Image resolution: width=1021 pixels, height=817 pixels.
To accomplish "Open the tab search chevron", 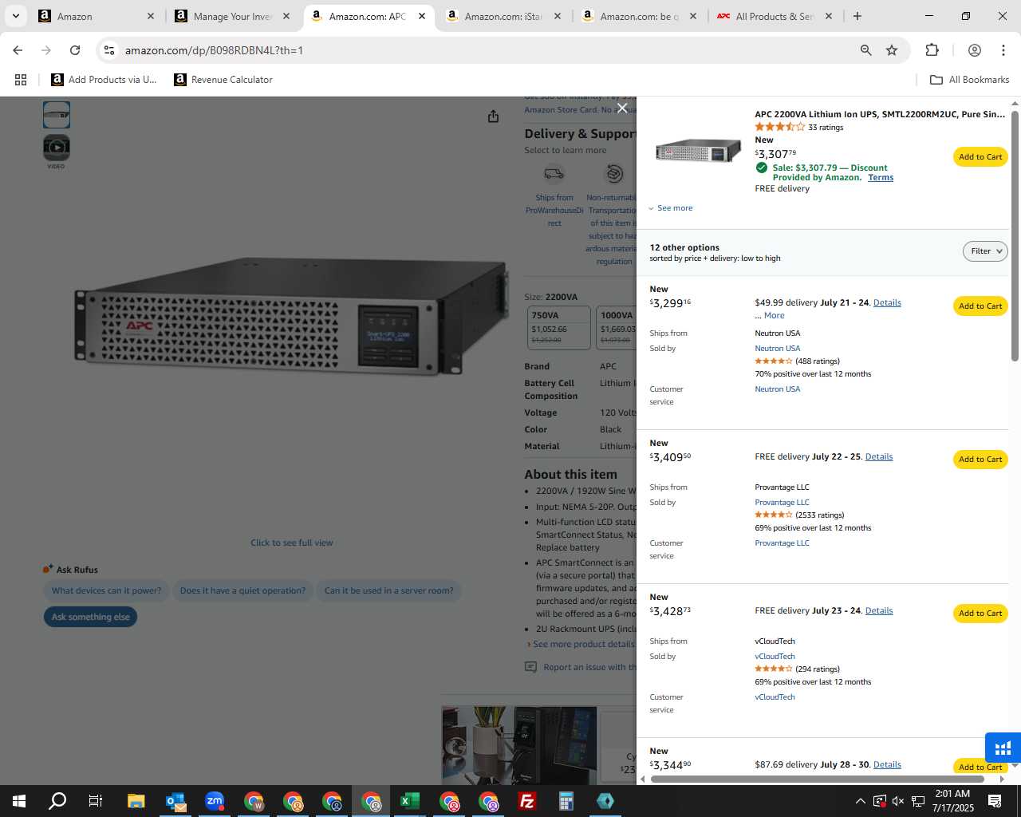I will coord(15,16).
